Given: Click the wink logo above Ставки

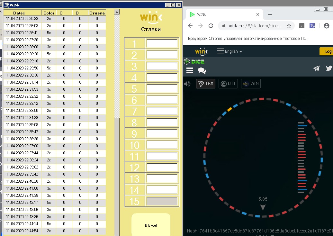Looking at the screenshot, I should coord(151,17).
